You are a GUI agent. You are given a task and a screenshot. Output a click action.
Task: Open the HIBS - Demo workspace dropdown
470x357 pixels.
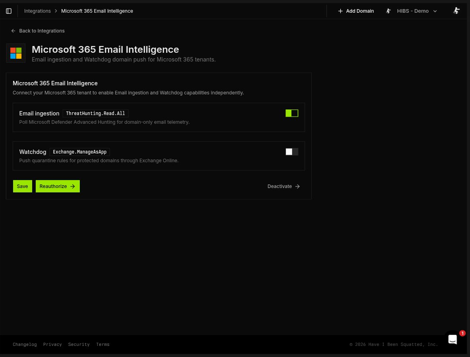pyautogui.click(x=411, y=11)
